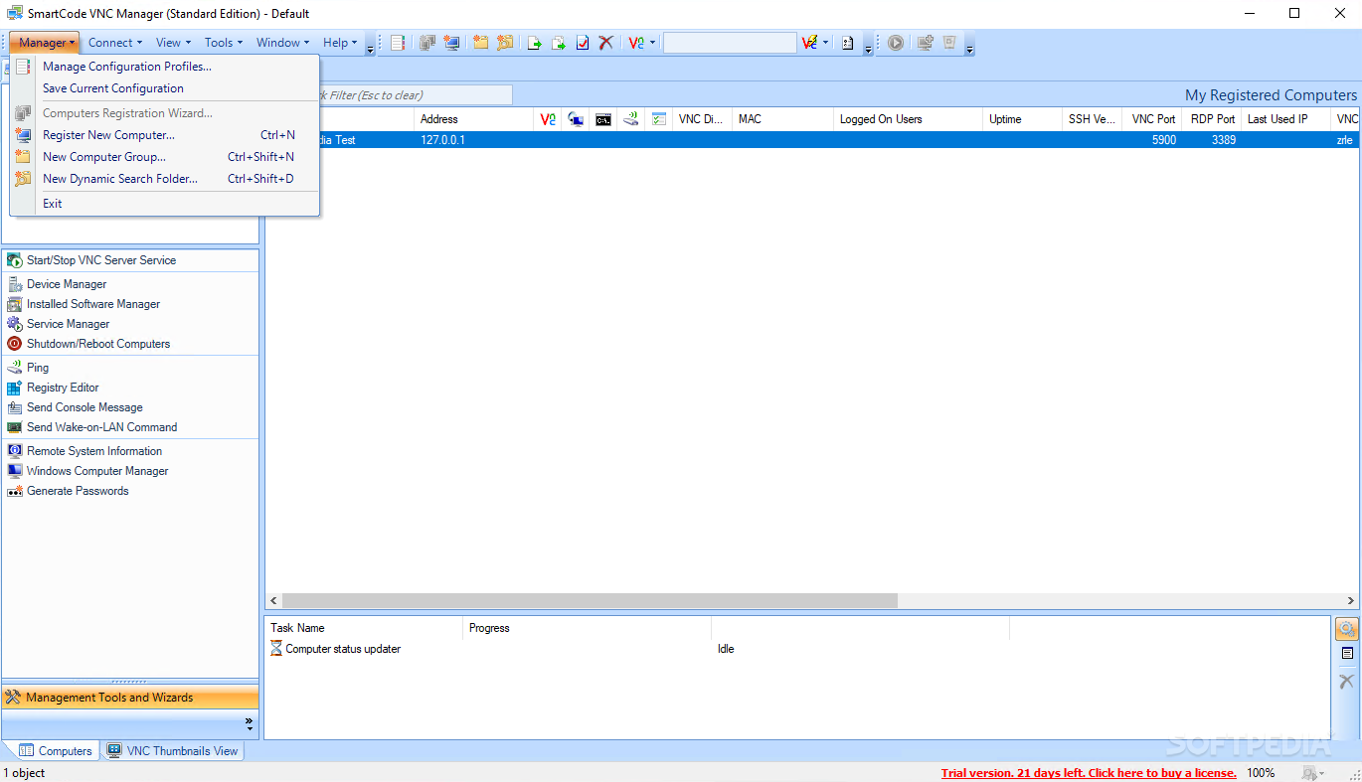Image resolution: width=1362 pixels, height=782 pixels.
Task: Open the Help menu
Action: point(340,43)
